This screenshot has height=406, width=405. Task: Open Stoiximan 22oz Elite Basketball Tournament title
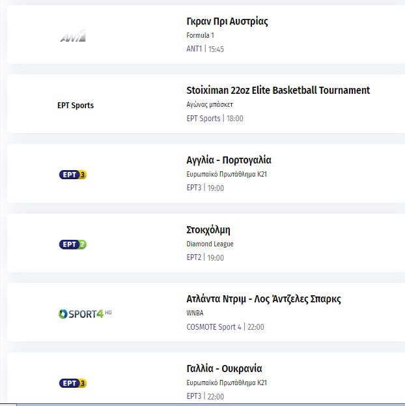(x=277, y=91)
